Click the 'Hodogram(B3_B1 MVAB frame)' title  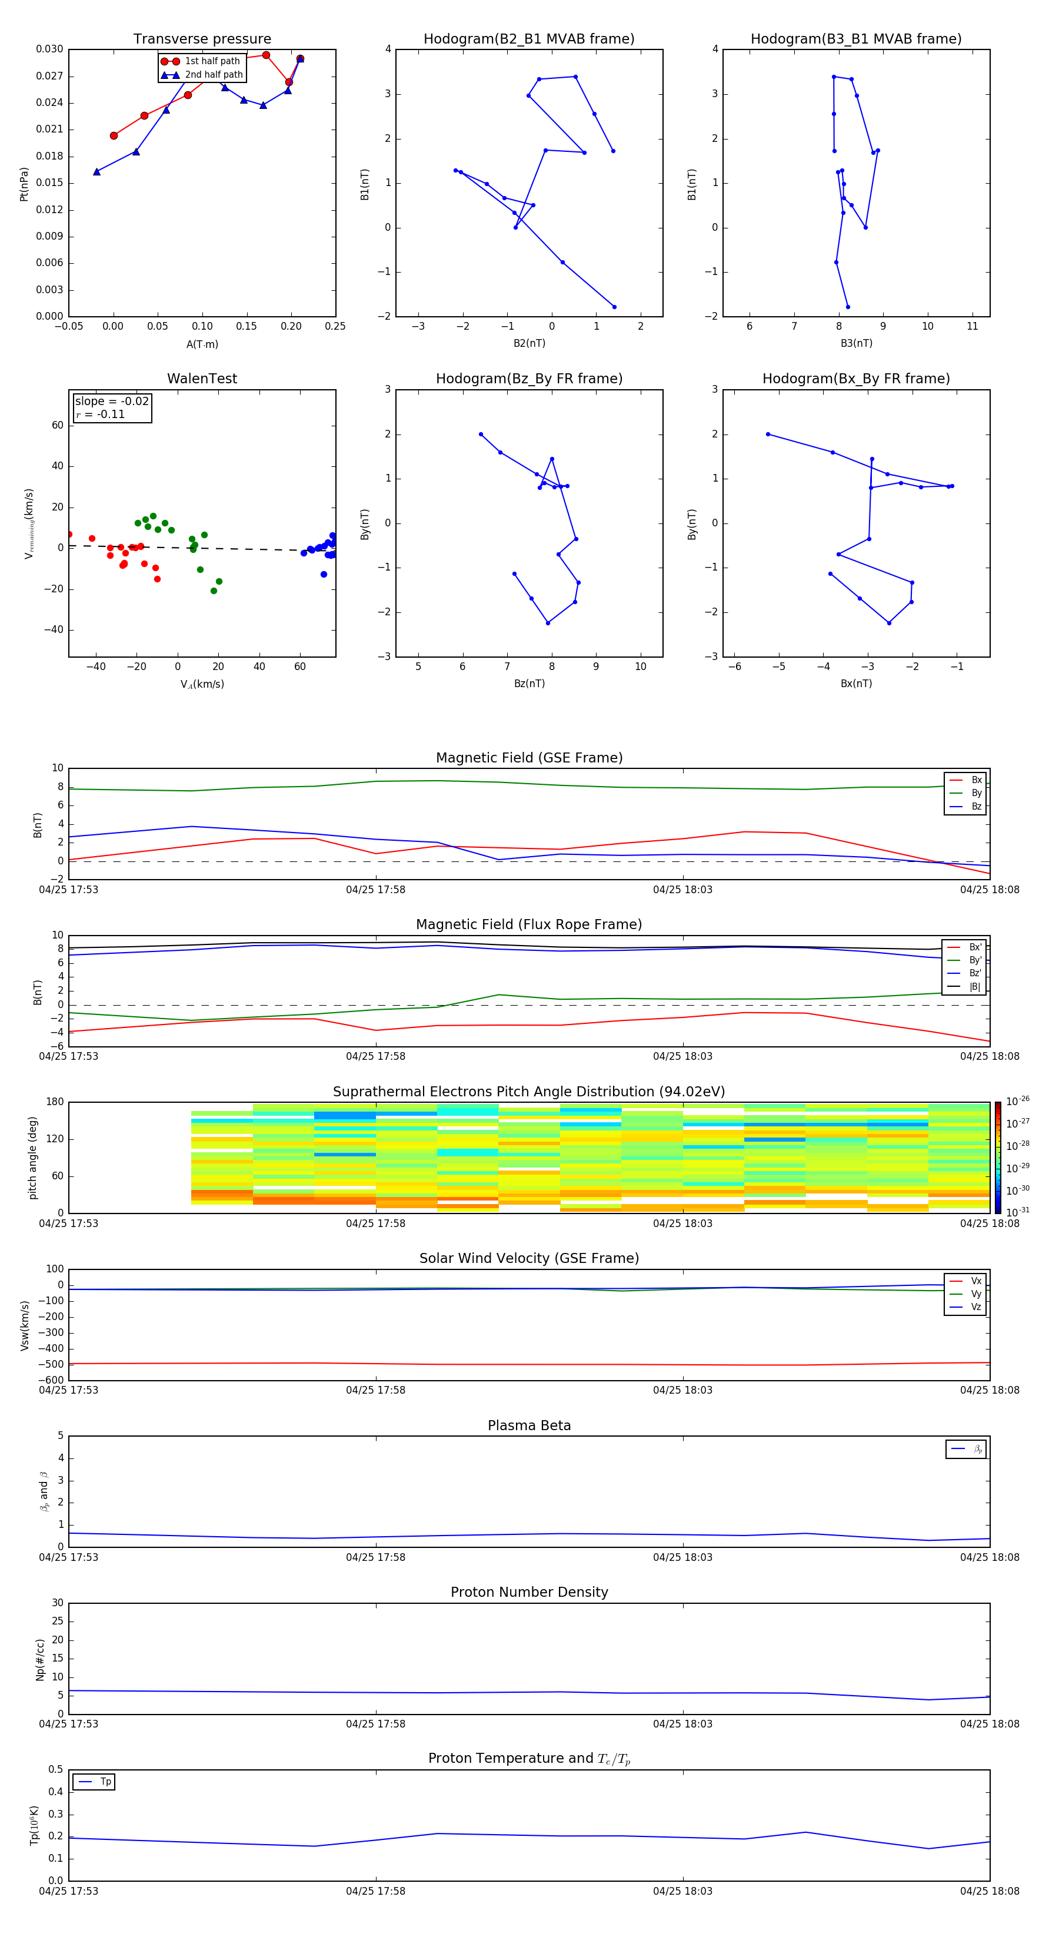[x=856, y=39]
